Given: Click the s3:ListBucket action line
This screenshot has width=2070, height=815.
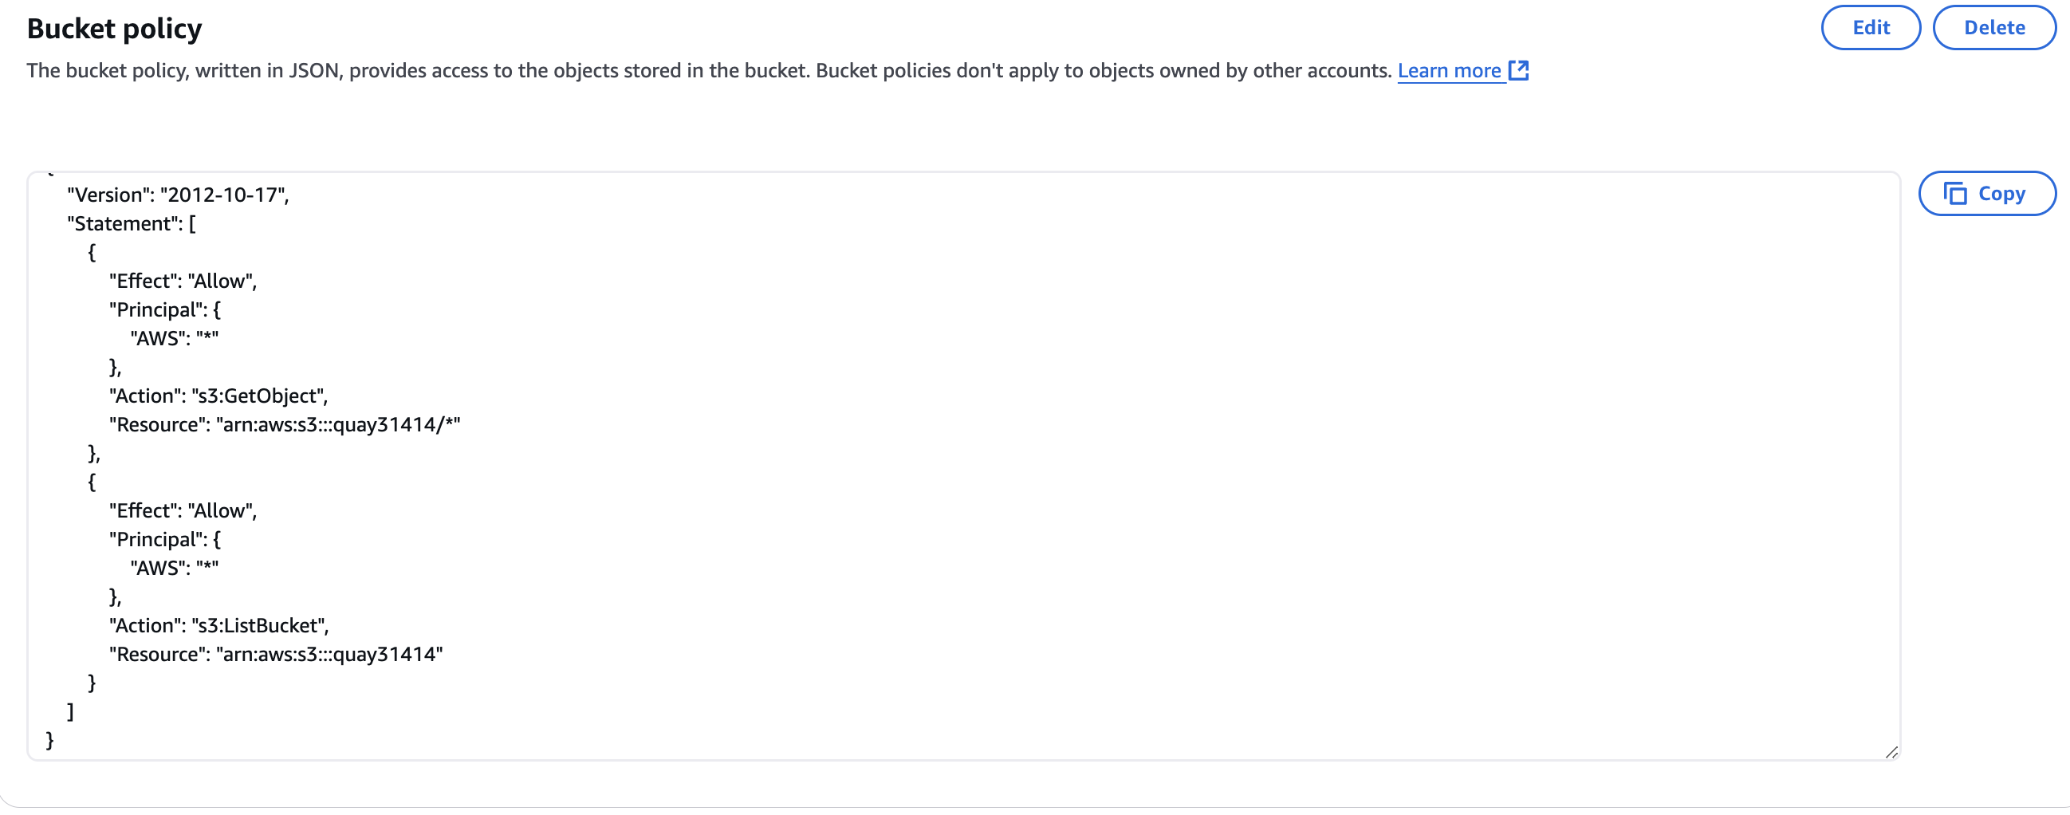Looking at the screenshot, I should [218, 626].
